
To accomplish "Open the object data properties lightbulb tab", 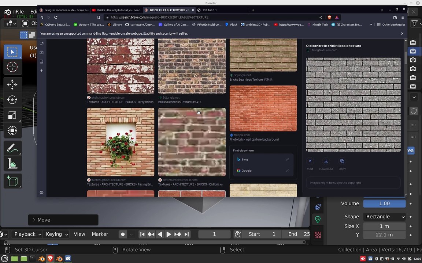I will [x=318, y=219].
